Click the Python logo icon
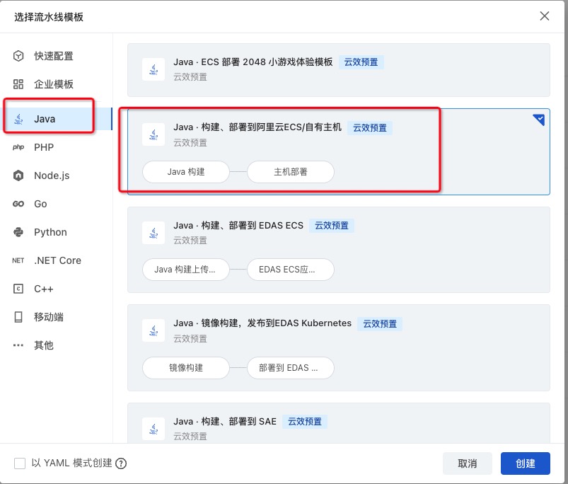Viewport: 568px width, 484px height. pos(18,232)
